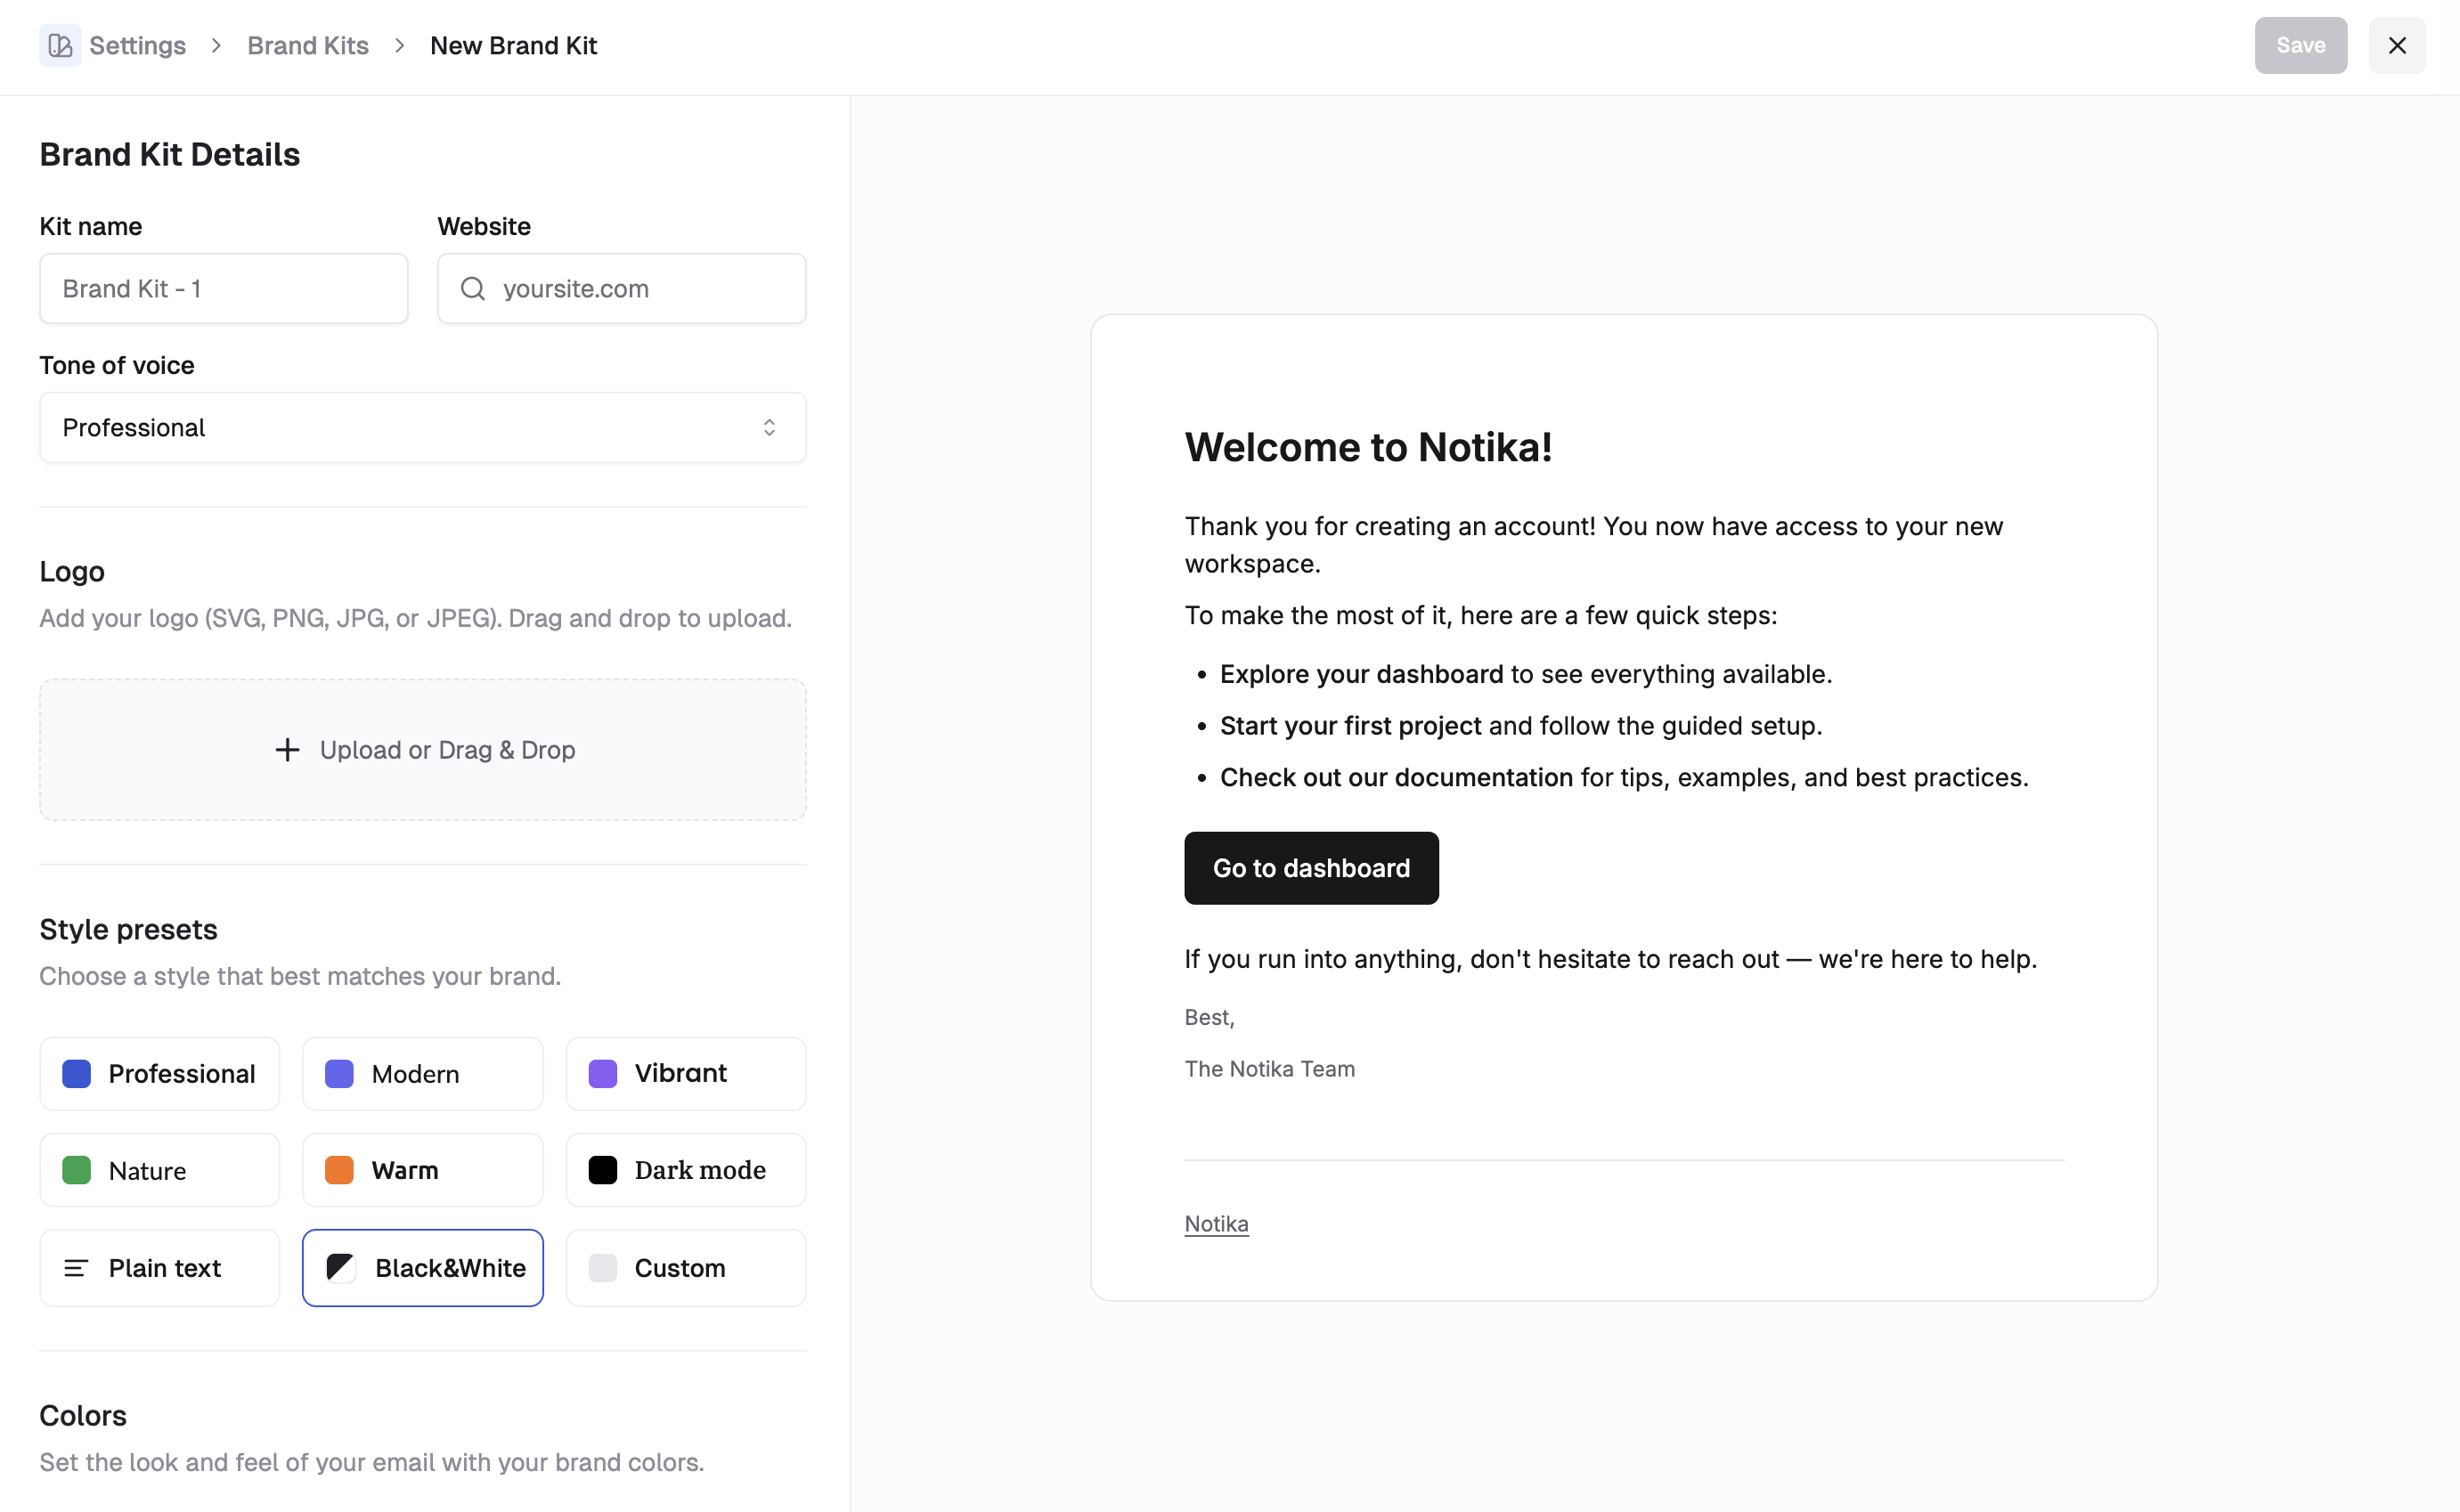Select the Vibrant style preset

(x=685, y=1073)
